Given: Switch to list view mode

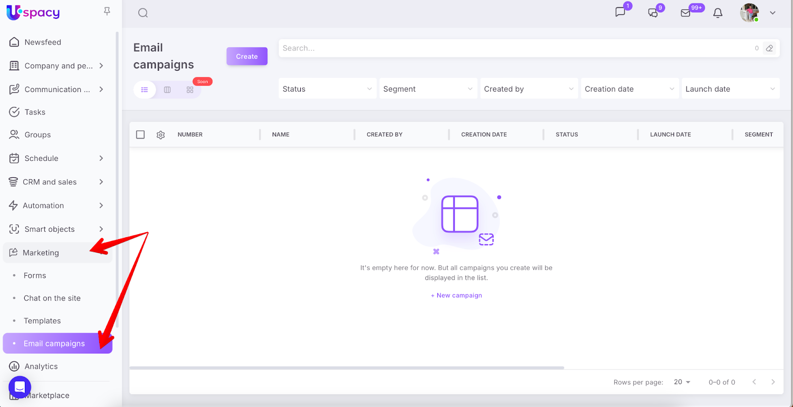Looking at the screenshot, I should click(x=145, y=90).
